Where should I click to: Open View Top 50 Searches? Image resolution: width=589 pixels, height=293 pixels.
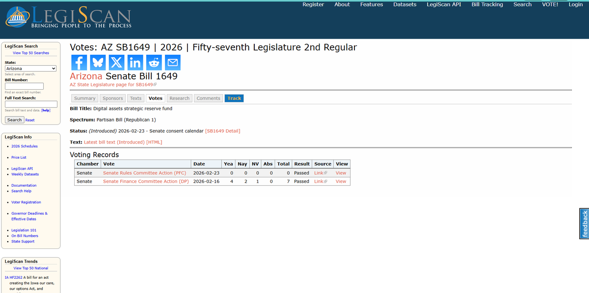tap(31, 53)
